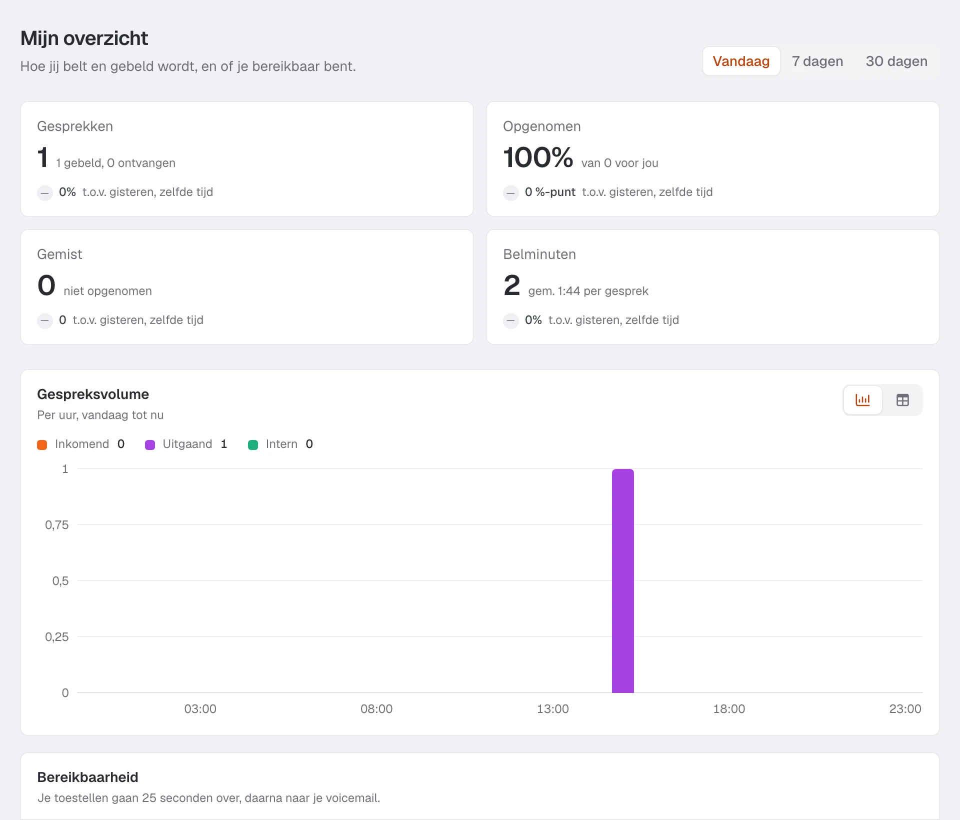Toggle the purple Uitgaand legend swatch
The height and width of the screenshot is (820, 960).
click(x=150, y=444)
